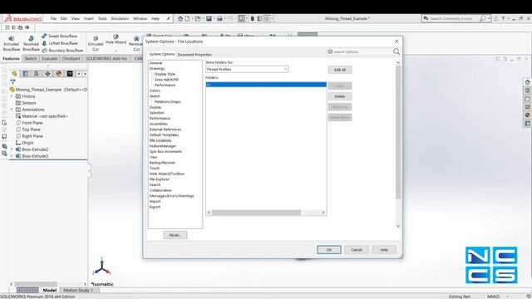Click the Search Options input field
This screenshot has width=532, height=299.
click(360, 51)
